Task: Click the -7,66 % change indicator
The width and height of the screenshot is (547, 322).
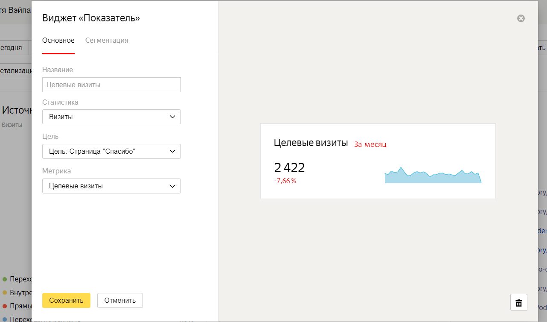Action: [285, 181]
